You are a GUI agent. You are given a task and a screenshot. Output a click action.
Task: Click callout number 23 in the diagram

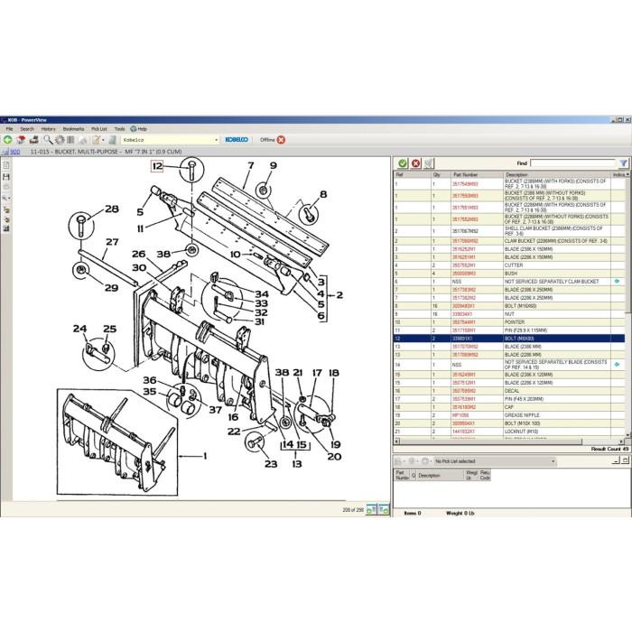pos(271,464)
